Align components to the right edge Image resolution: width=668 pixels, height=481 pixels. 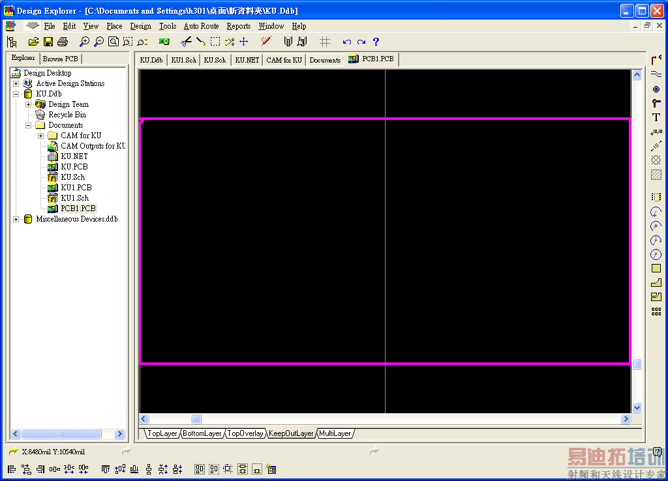pyautogui.click(x=40, y=469)
